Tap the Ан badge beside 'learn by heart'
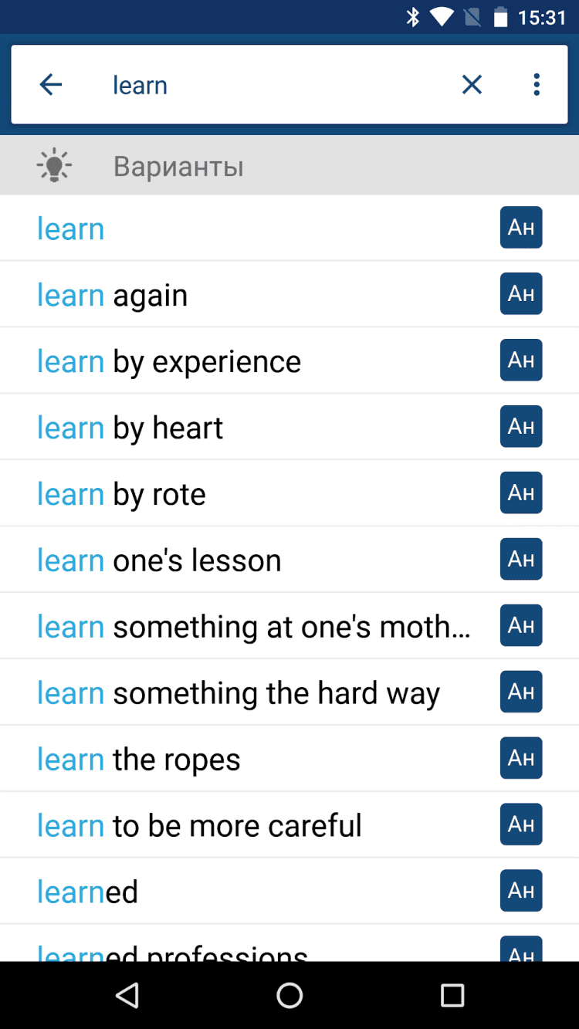Screen dimensions: 579x1029 tap(521, 427)
